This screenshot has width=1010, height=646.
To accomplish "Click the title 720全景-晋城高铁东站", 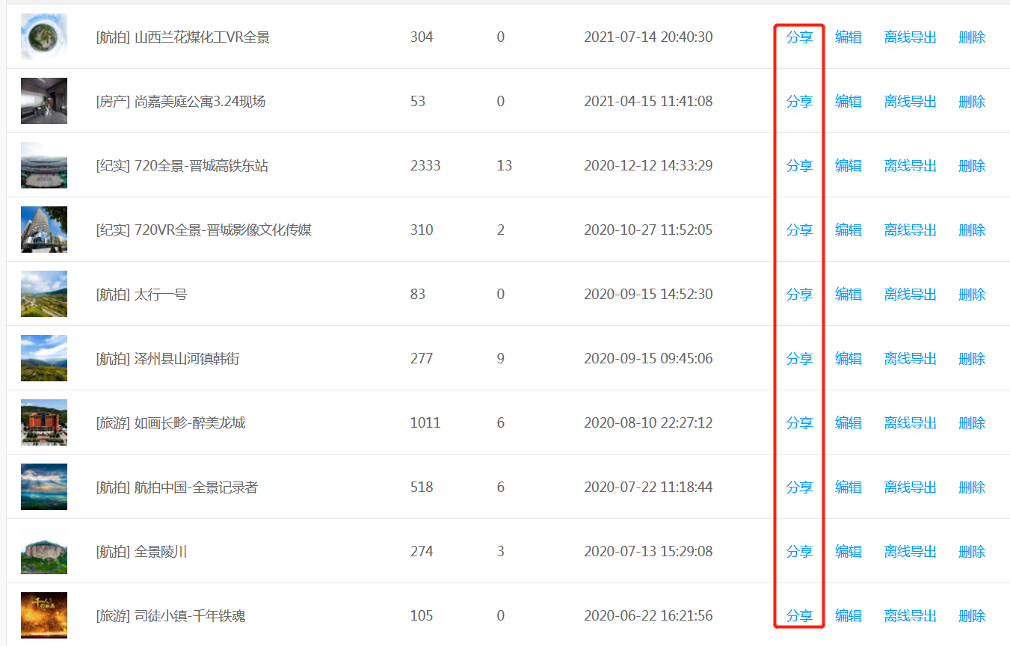I will tap(201, 166).
